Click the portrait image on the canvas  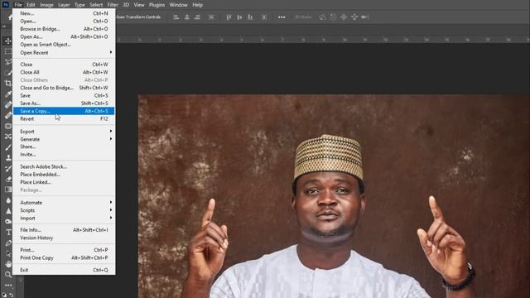pos(334,196)
